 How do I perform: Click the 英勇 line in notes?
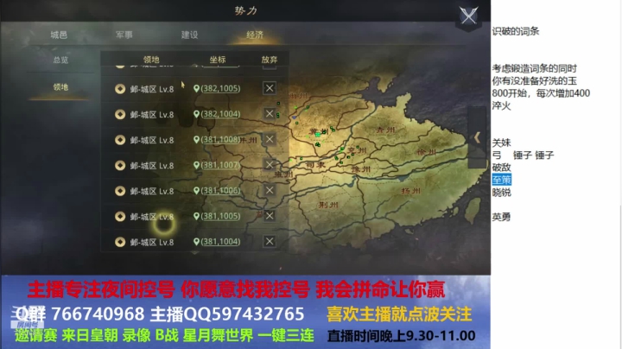coord(501,217)
